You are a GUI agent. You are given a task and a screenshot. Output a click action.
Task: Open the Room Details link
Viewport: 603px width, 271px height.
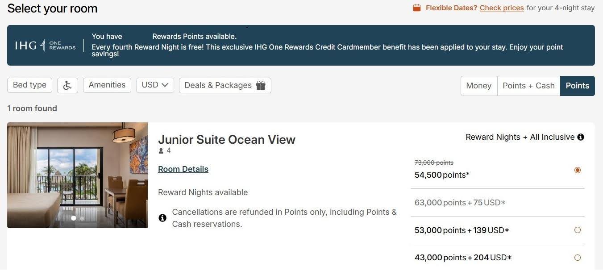pos(183,169)
